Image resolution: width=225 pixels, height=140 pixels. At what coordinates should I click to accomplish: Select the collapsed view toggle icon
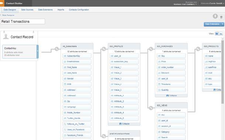pyautogui.click(x=221, y=34)
